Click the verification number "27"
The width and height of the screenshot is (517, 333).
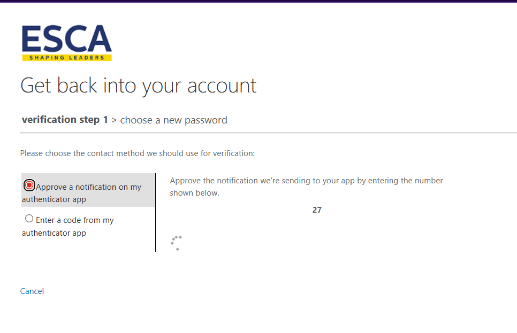pyautogui.click(x=317, y=210)
